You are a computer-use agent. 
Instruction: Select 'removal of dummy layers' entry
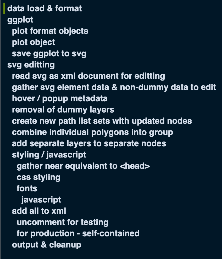pos(63,110)
